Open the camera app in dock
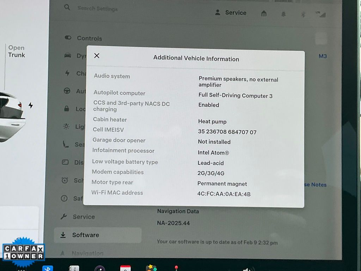 (100, 269)
